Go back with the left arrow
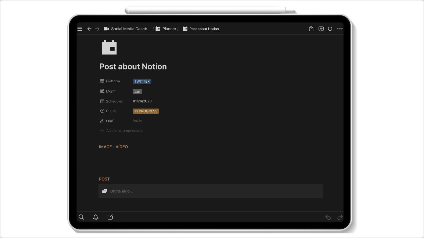 point(89,29)
